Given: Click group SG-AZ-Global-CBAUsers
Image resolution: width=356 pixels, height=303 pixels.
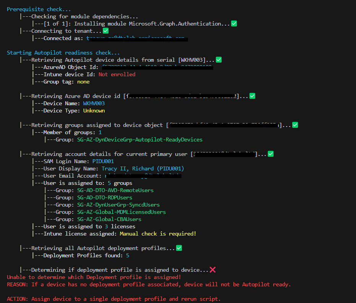Looking at the screenshot, I should pyautogui.click(x=109, y=220).
